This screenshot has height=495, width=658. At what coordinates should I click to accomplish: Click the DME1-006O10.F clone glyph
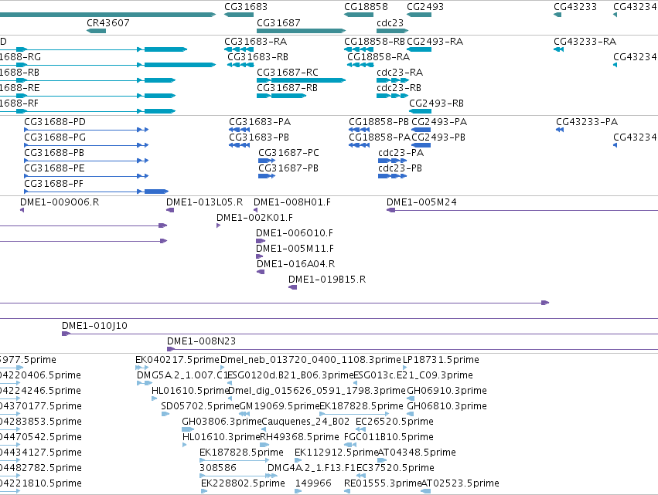(261, 241)
